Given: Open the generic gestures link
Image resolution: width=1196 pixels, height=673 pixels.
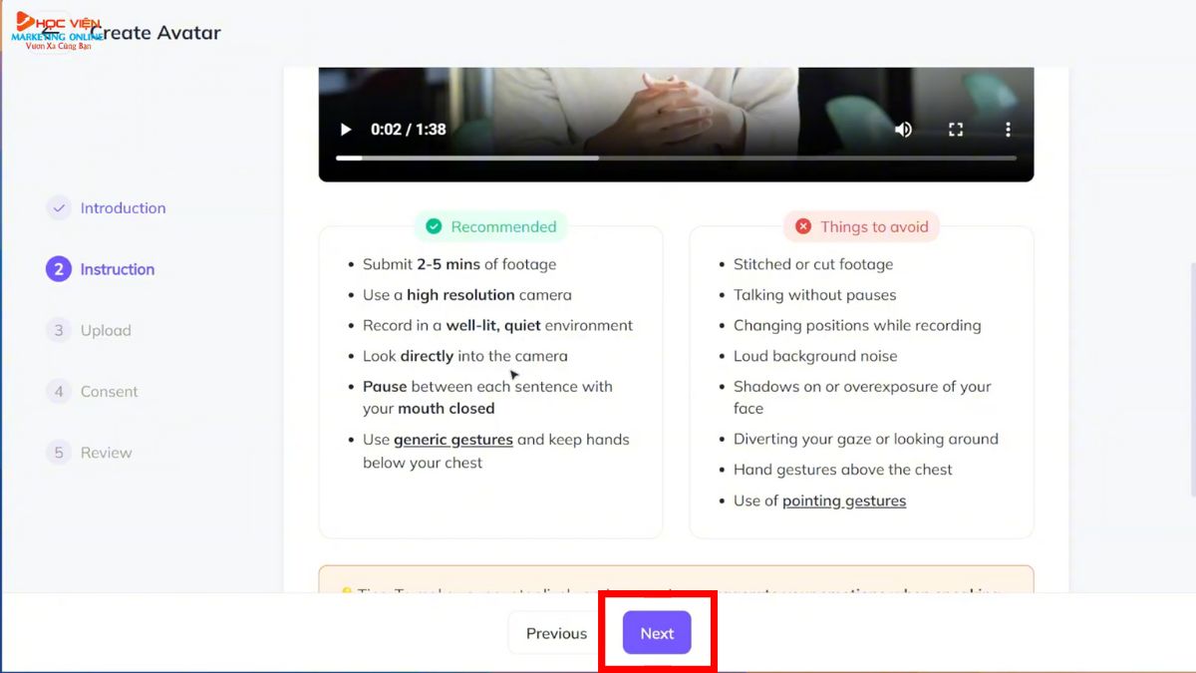Looking at the screenshot, I should [x=453, y=440].
